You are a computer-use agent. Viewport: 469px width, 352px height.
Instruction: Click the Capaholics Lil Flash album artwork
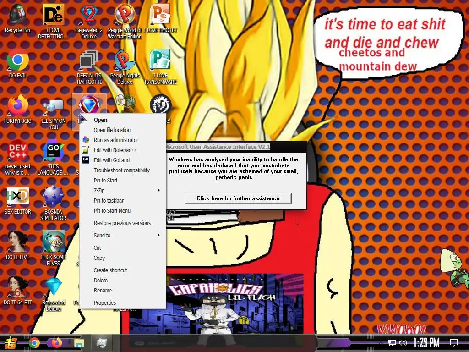tap(216, 303)
